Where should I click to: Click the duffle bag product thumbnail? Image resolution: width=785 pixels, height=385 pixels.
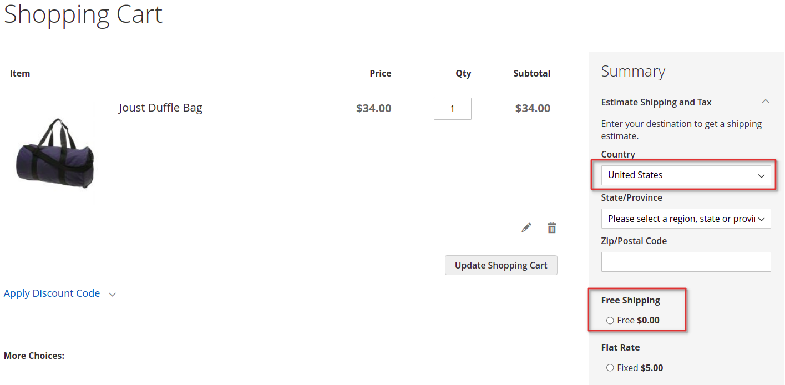tap(55, 153)
